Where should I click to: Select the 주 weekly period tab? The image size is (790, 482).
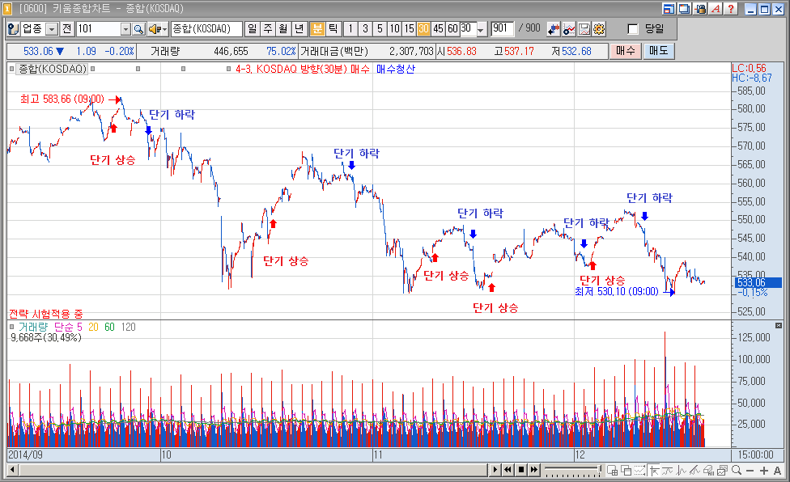pyautogui.click(x=268, y=28)
